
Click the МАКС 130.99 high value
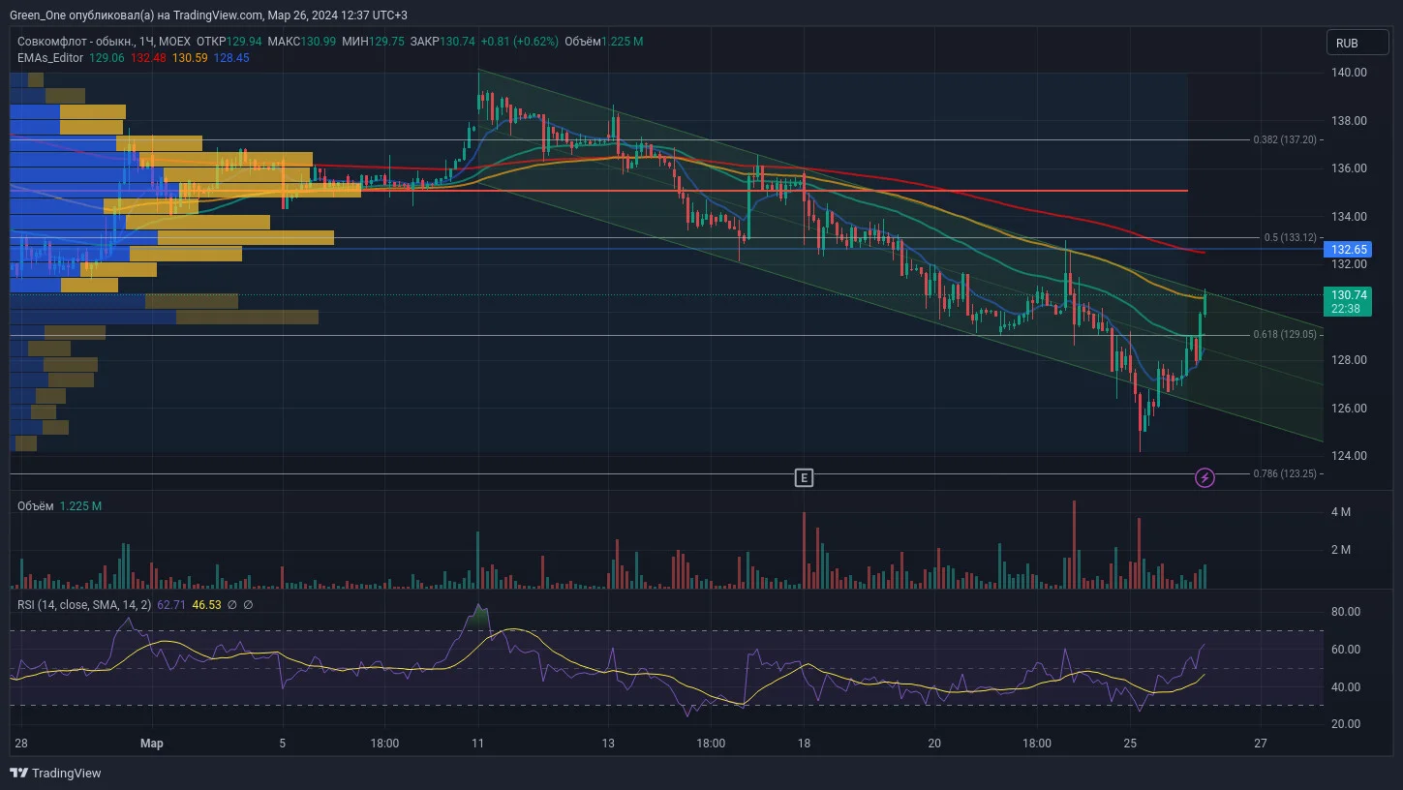point(302,42)
